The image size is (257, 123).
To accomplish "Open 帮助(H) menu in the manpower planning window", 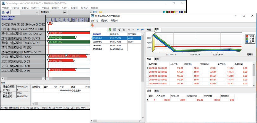I will pyautogui.click(x=114, y=21).
